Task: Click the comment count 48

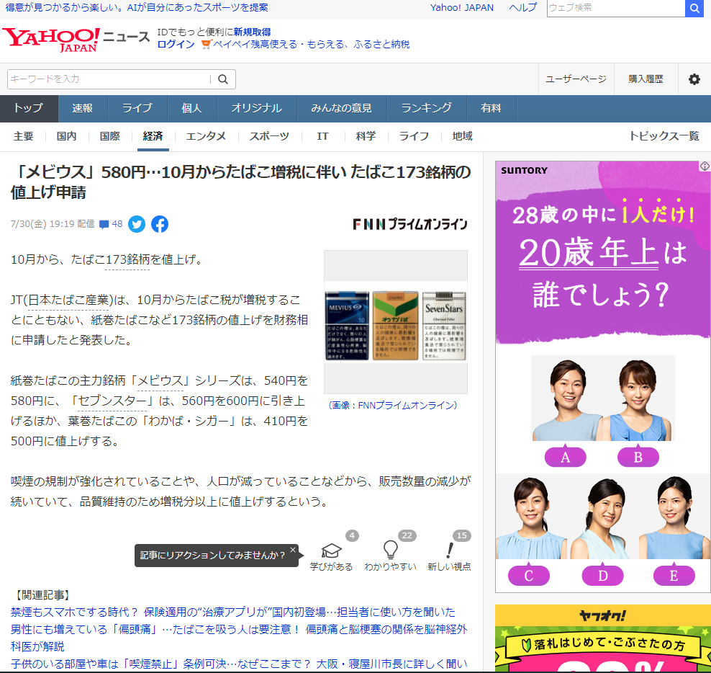Action: tap(117, 224)
